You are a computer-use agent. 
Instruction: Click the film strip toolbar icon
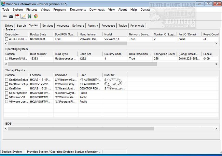tap(30, 16)
